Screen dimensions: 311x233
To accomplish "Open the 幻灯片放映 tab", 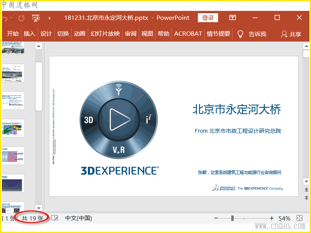I will point(105,34).
